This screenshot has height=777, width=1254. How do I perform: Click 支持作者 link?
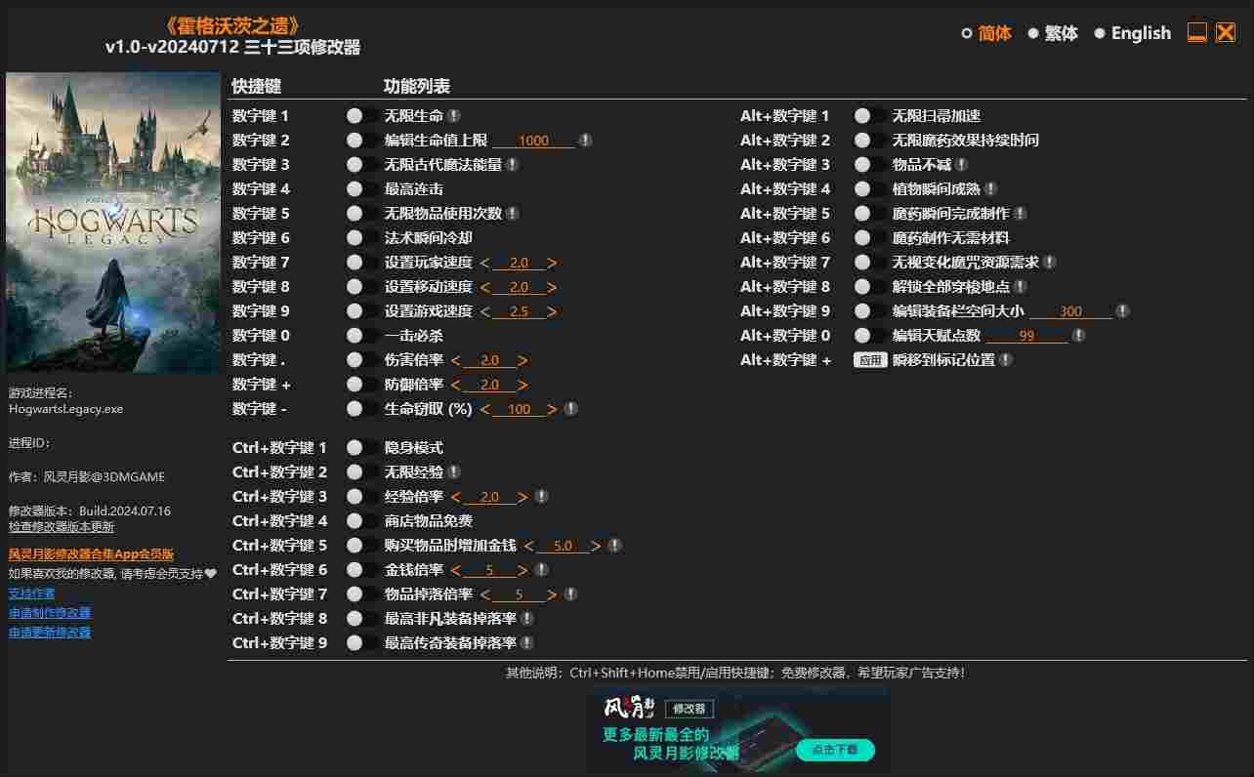32,593
